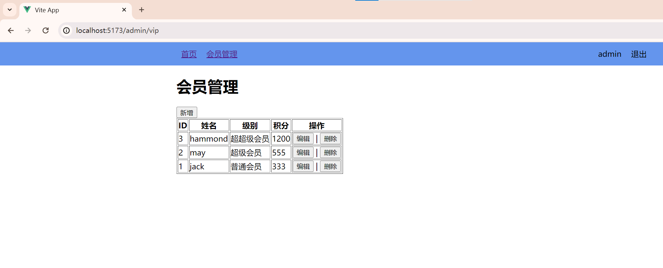Select the level cell 超超级会员

click(x=250, y=139)
